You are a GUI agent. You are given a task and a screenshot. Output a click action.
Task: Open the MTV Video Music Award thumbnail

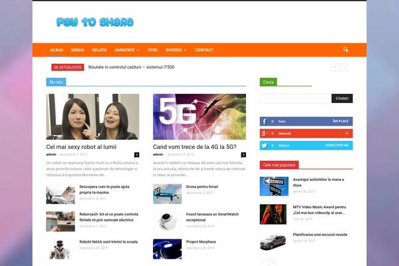(274, 213)
